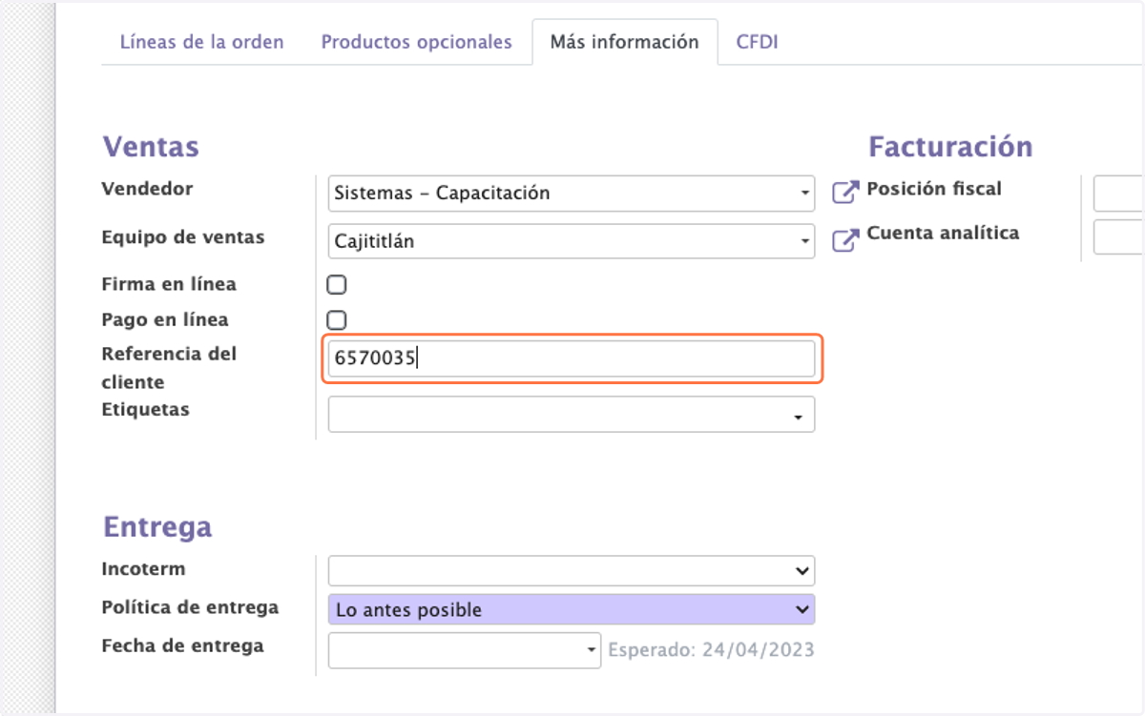Click the Política de entrega label
1145x716 pixels.
190,607
